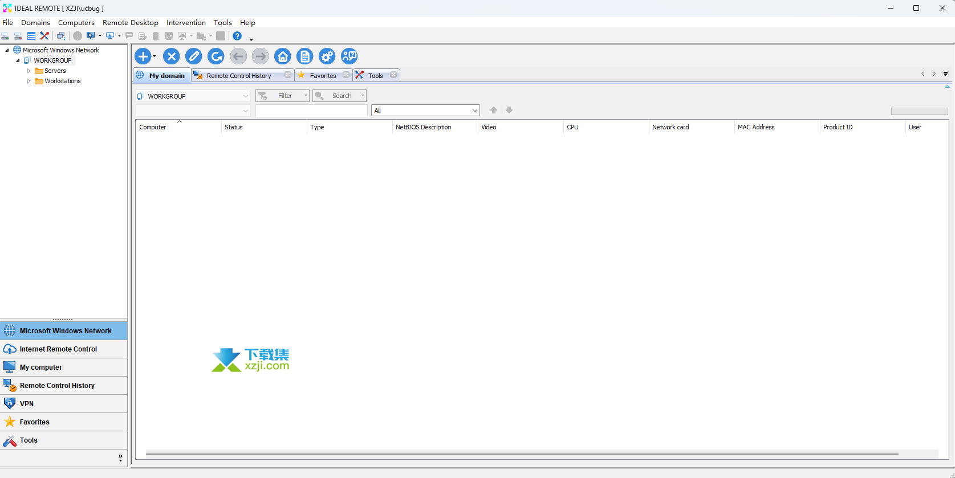
Task: Sort by the MAC Address column header
Action: (x=777, y=127)
